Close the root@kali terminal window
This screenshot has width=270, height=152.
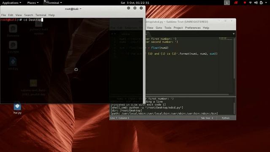(141, 8)
